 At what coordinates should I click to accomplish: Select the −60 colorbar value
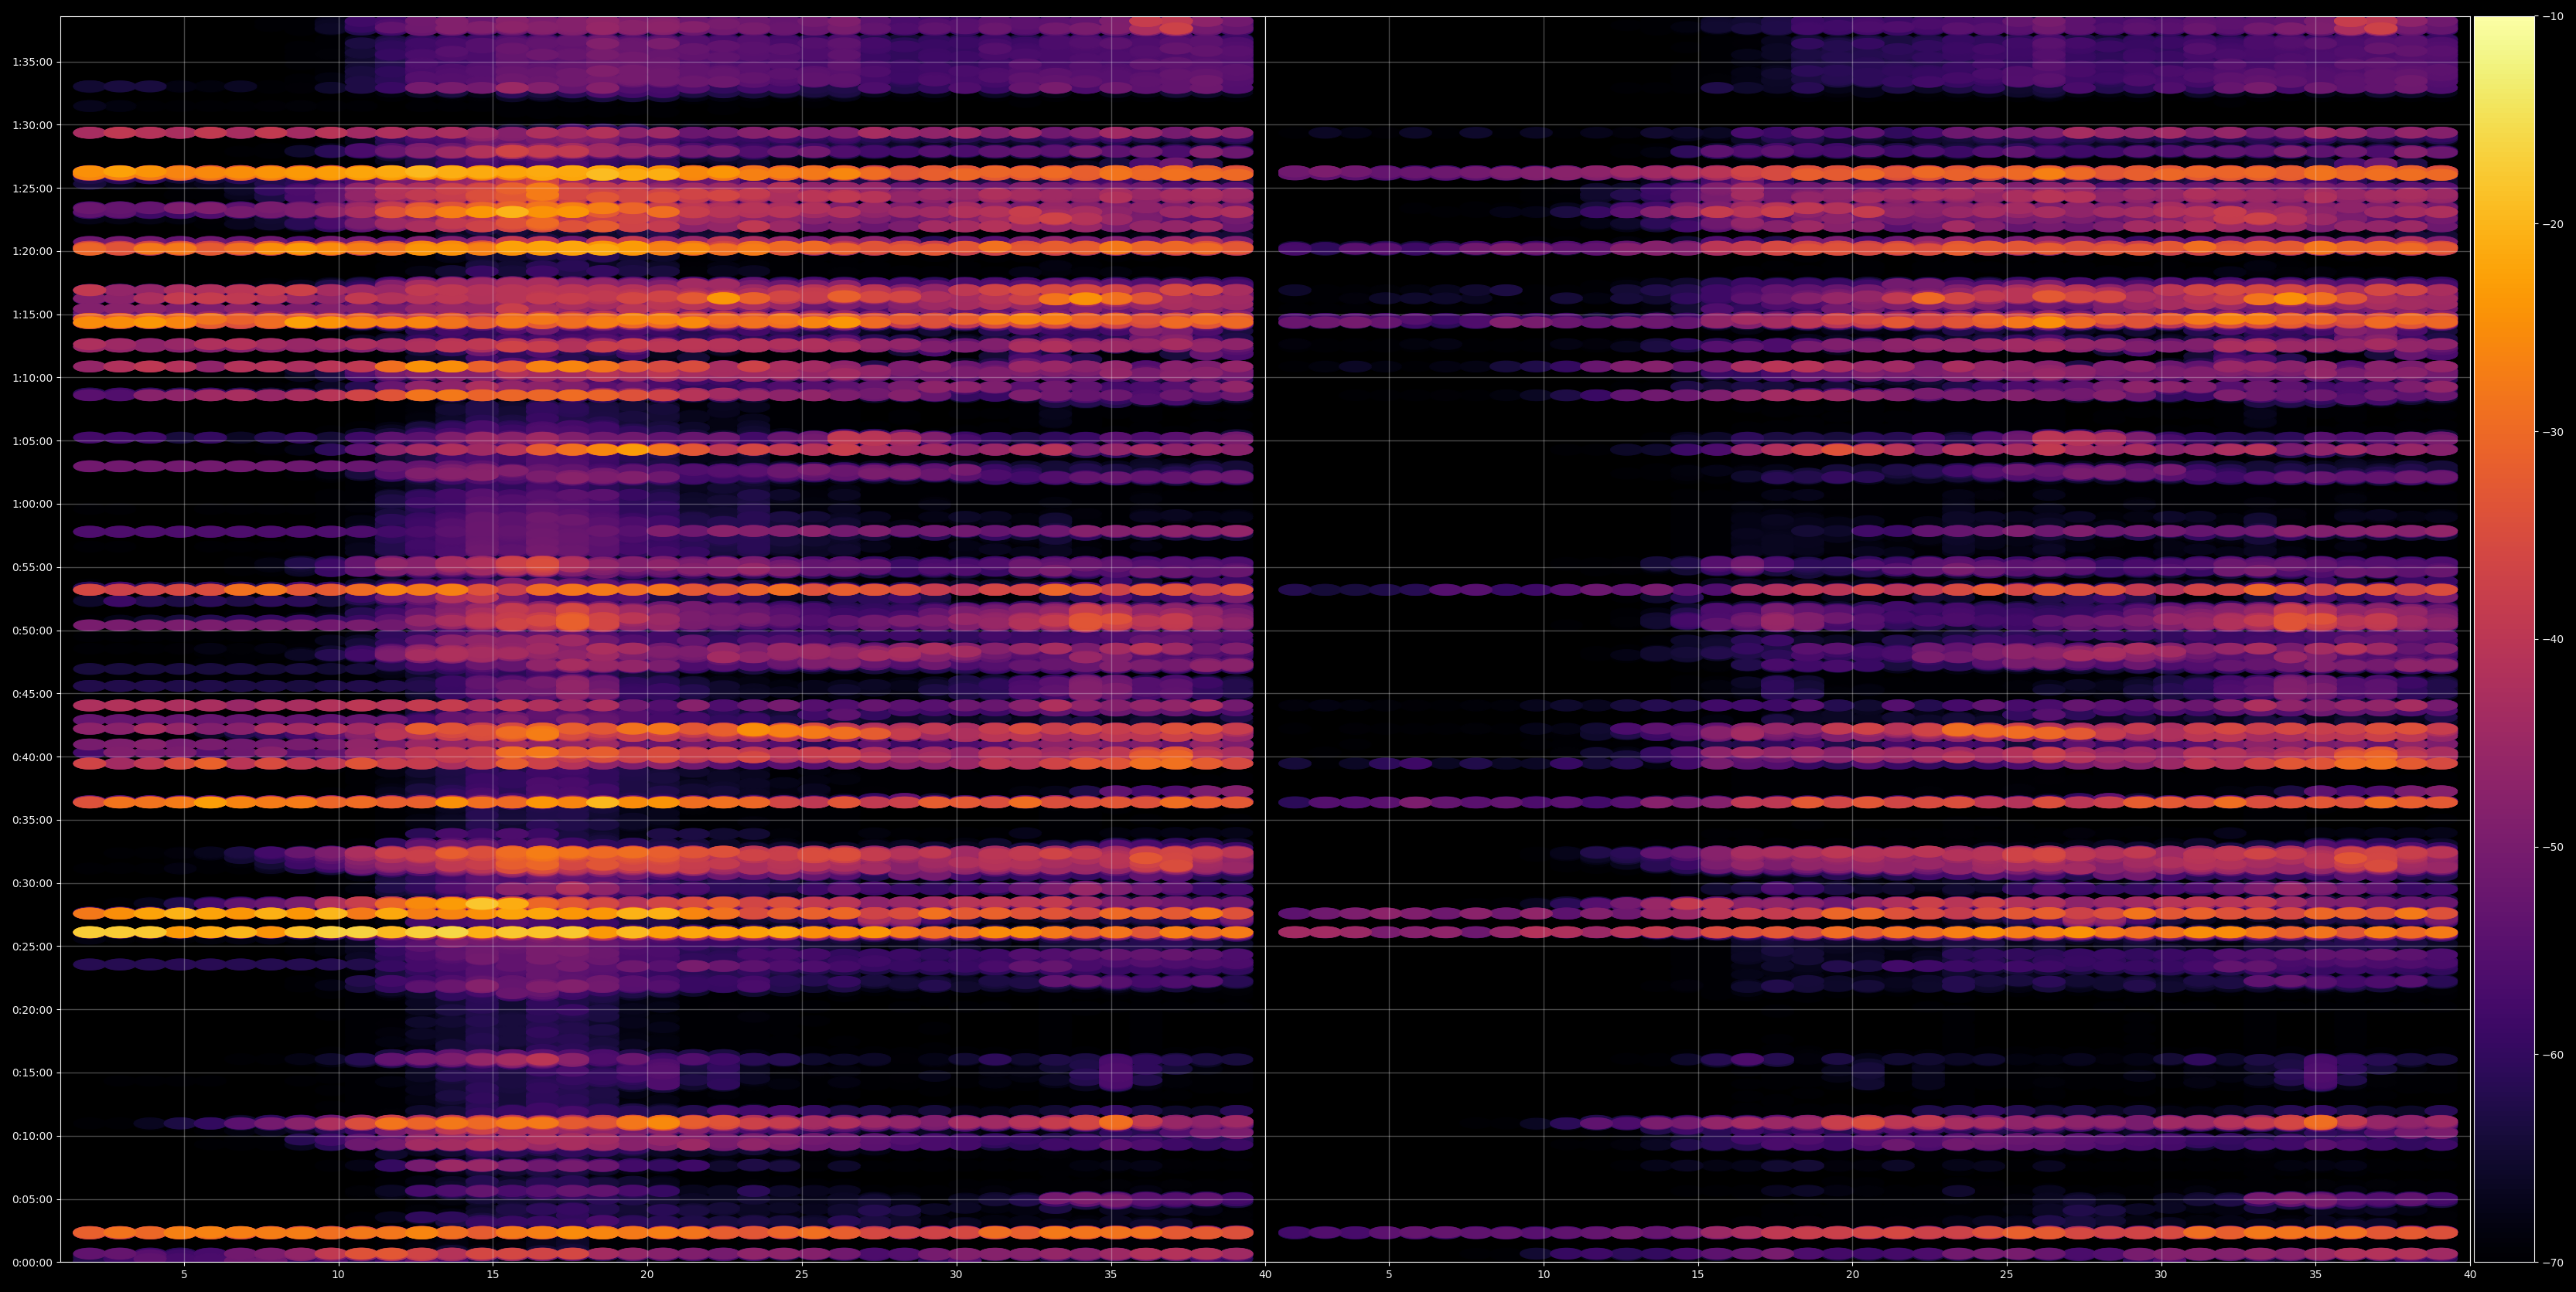2553,1056
